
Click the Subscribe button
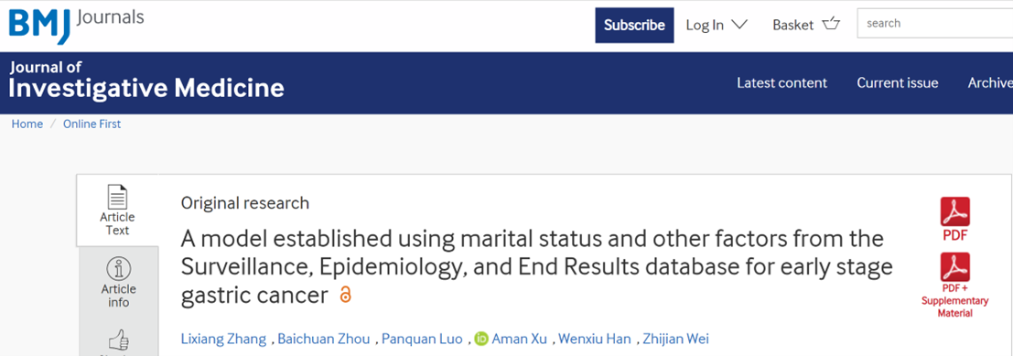pos(634,26)
